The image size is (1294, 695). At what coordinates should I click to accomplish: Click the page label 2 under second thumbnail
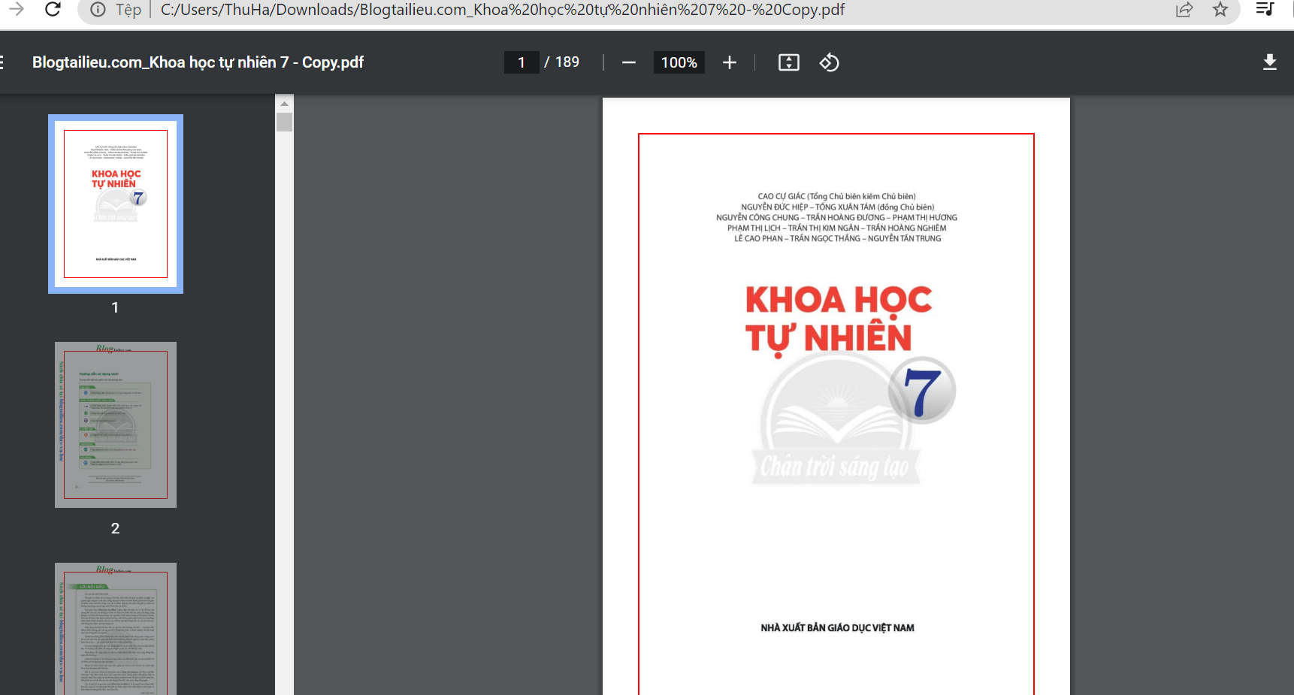[115, 528]
